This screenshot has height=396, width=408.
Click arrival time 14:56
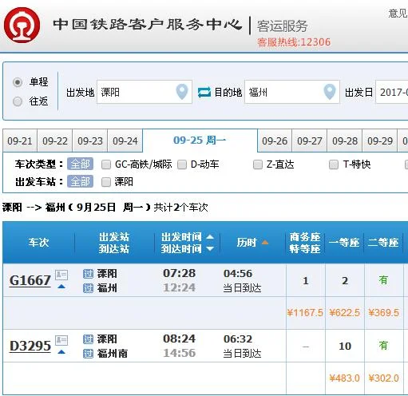(x=179, y=353)
